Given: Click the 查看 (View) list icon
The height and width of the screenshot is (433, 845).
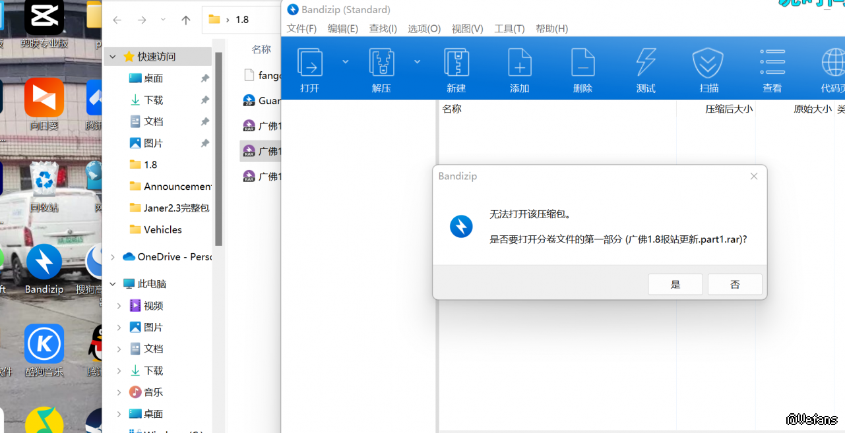Looking at the screenshot, I should click(772, 63).
